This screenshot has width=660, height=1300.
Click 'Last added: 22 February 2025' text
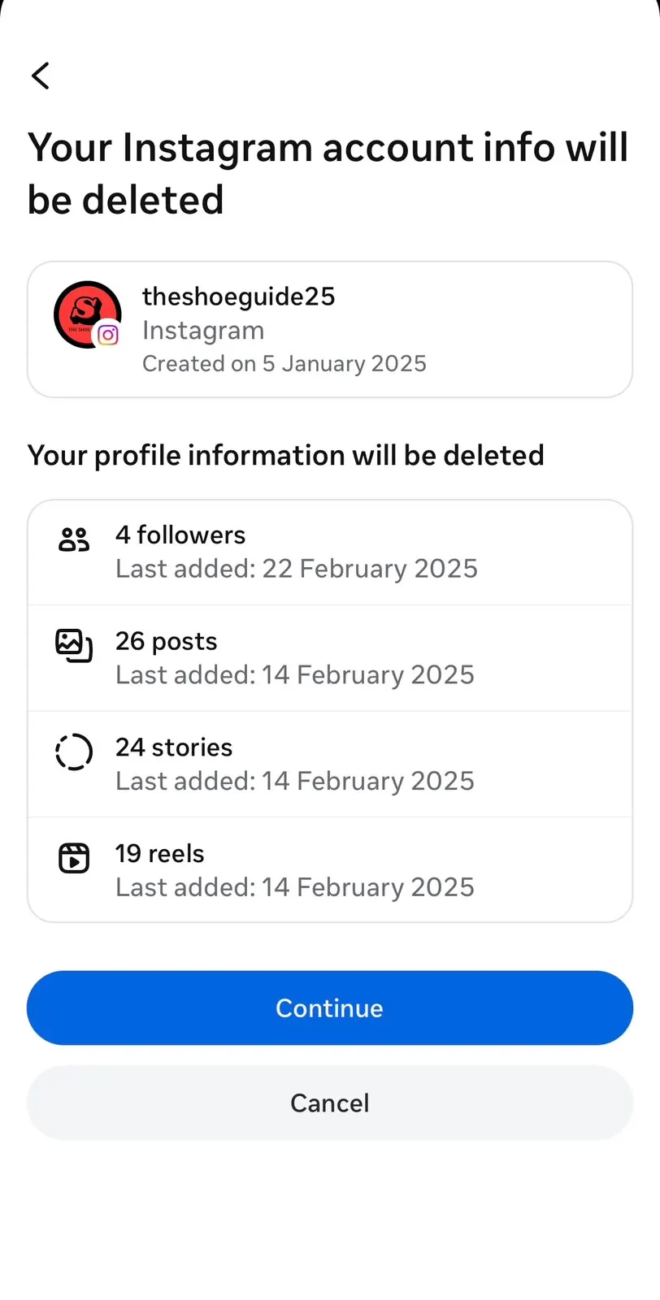coord(297,569)
